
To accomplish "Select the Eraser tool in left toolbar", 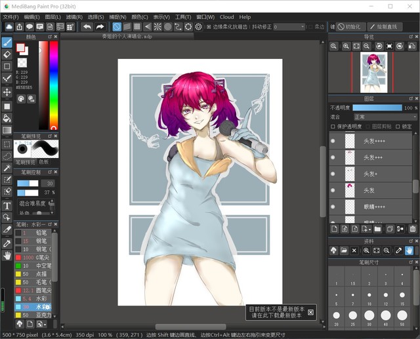I will click(x=7, y=54).
